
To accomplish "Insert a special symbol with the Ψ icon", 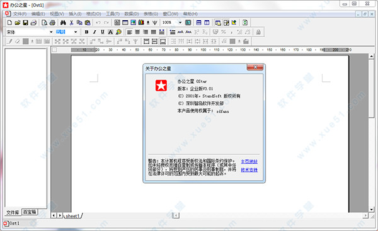I will point(155,23).
